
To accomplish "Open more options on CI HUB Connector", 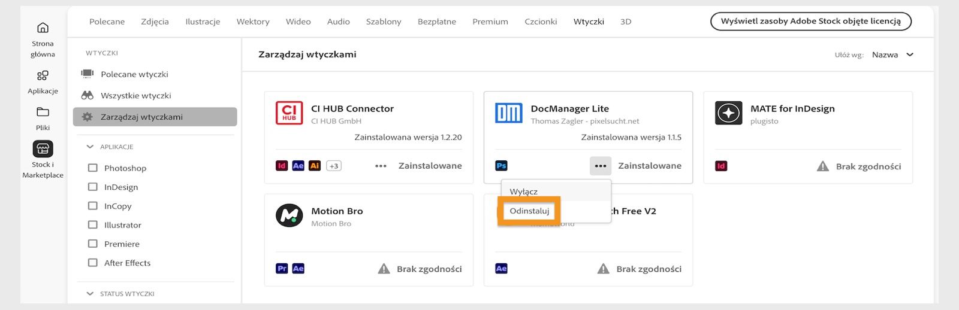I will [381, 166].
